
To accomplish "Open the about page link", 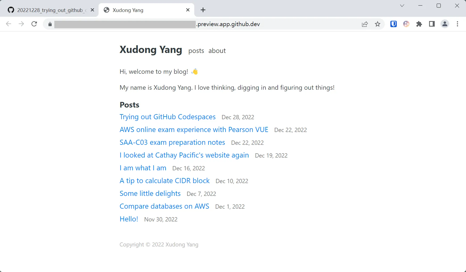I will (x=217, y=51).
